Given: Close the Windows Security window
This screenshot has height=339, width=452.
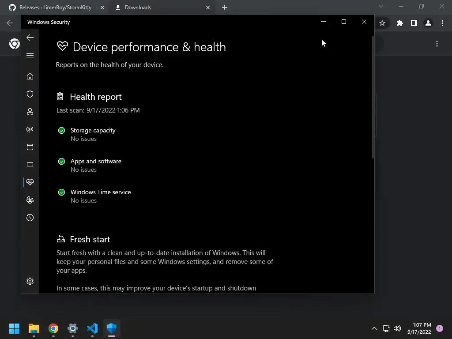Looking at the screenshot, I should coord(364,22).
